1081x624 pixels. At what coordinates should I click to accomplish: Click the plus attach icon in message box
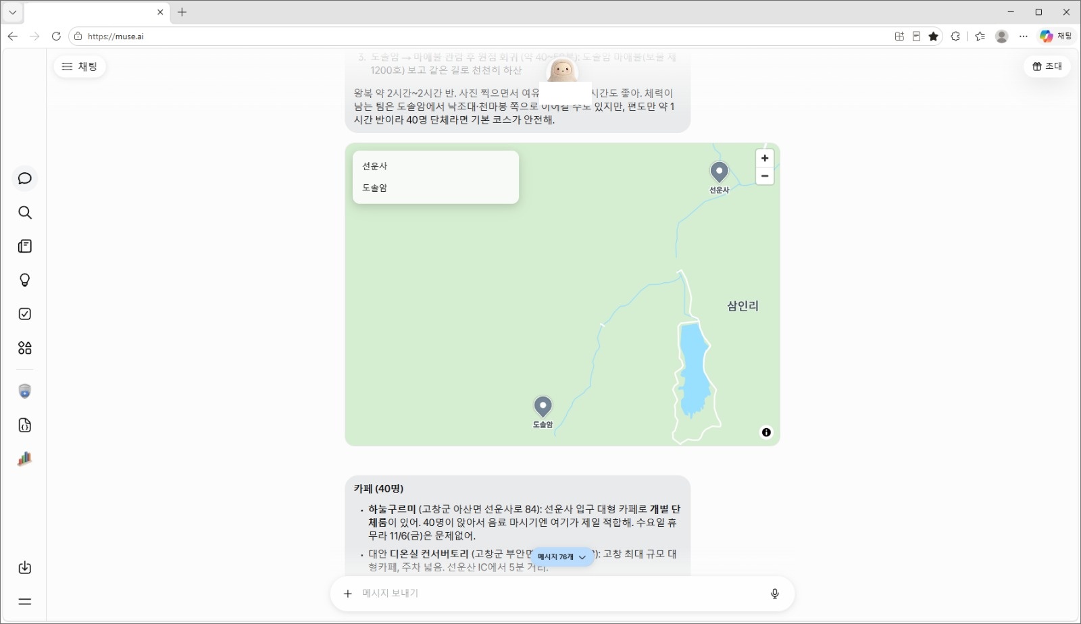[x=348, y=594]
